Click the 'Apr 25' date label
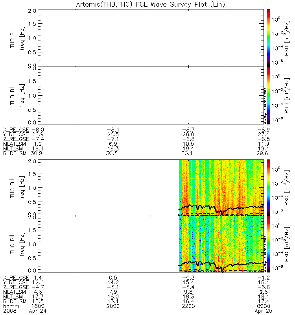The image size is (295, 315). pos(264,311)
